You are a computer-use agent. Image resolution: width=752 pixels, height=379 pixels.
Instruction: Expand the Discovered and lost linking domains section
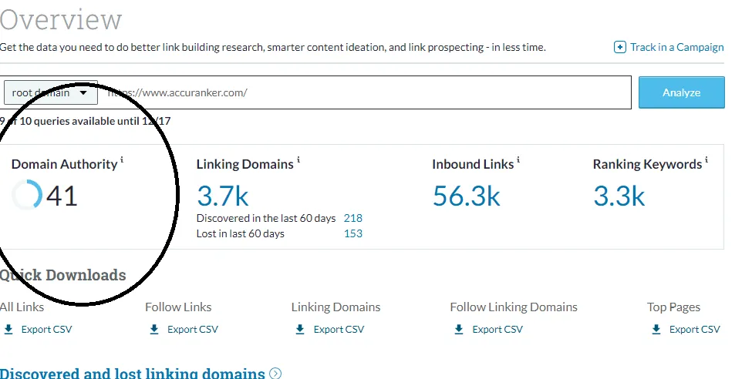point(275,374)
